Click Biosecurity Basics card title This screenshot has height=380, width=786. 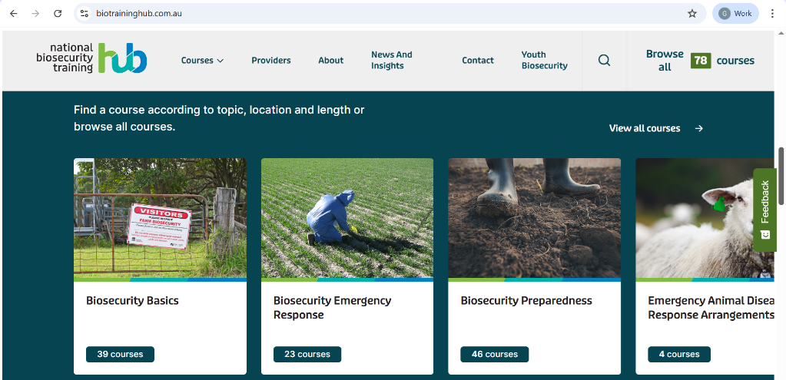click(132, 300)
